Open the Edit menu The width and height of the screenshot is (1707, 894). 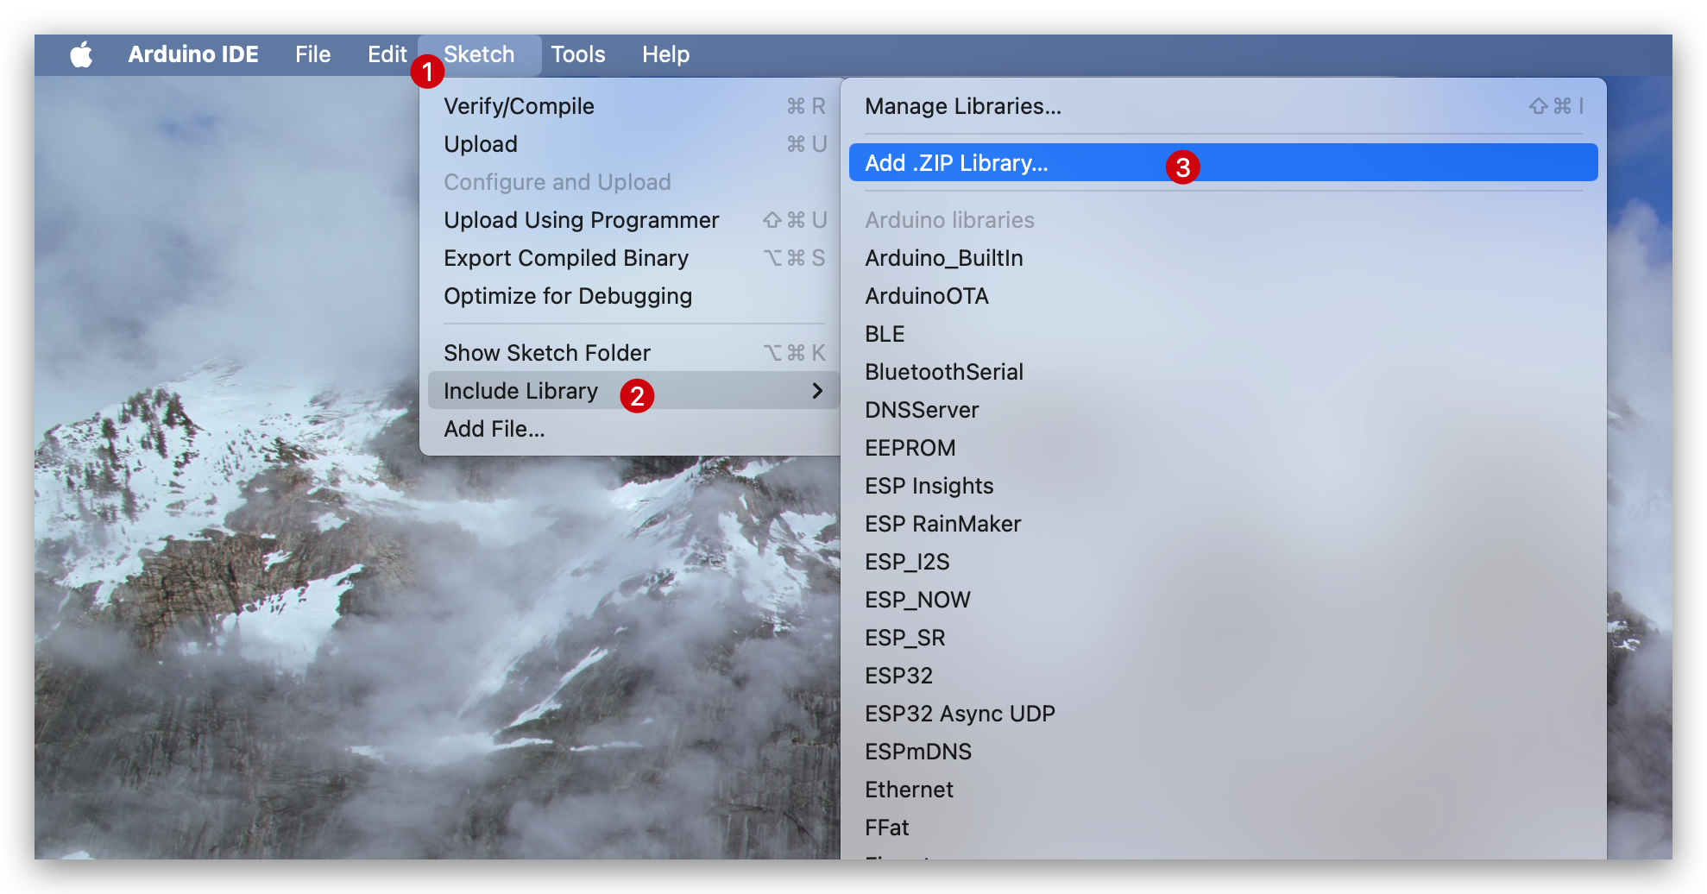[x=387, y=54]
